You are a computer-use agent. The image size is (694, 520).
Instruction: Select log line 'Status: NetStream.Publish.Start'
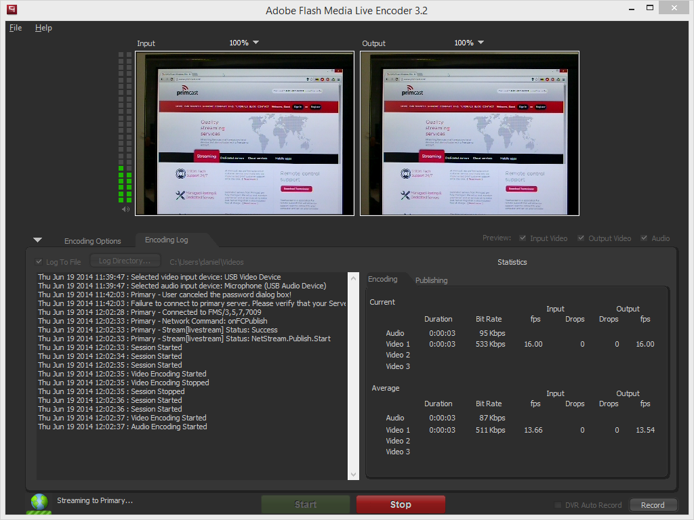[184, 339]
